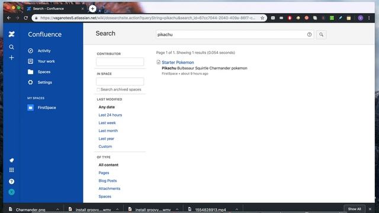Click the Settings gear icon
The width and height of the screenshot is (379, 213).
30,82
